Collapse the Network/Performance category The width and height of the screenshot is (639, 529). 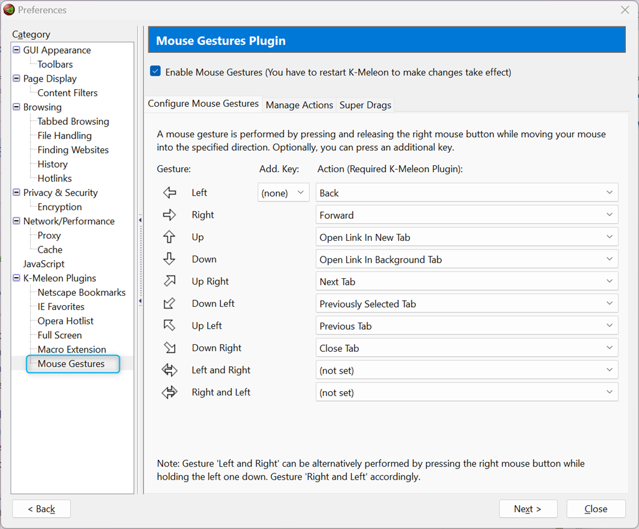16,221
